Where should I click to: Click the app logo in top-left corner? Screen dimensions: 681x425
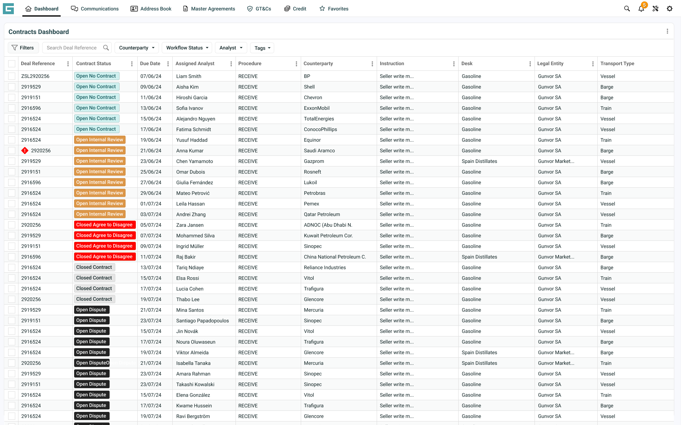(x=8, y=8)
